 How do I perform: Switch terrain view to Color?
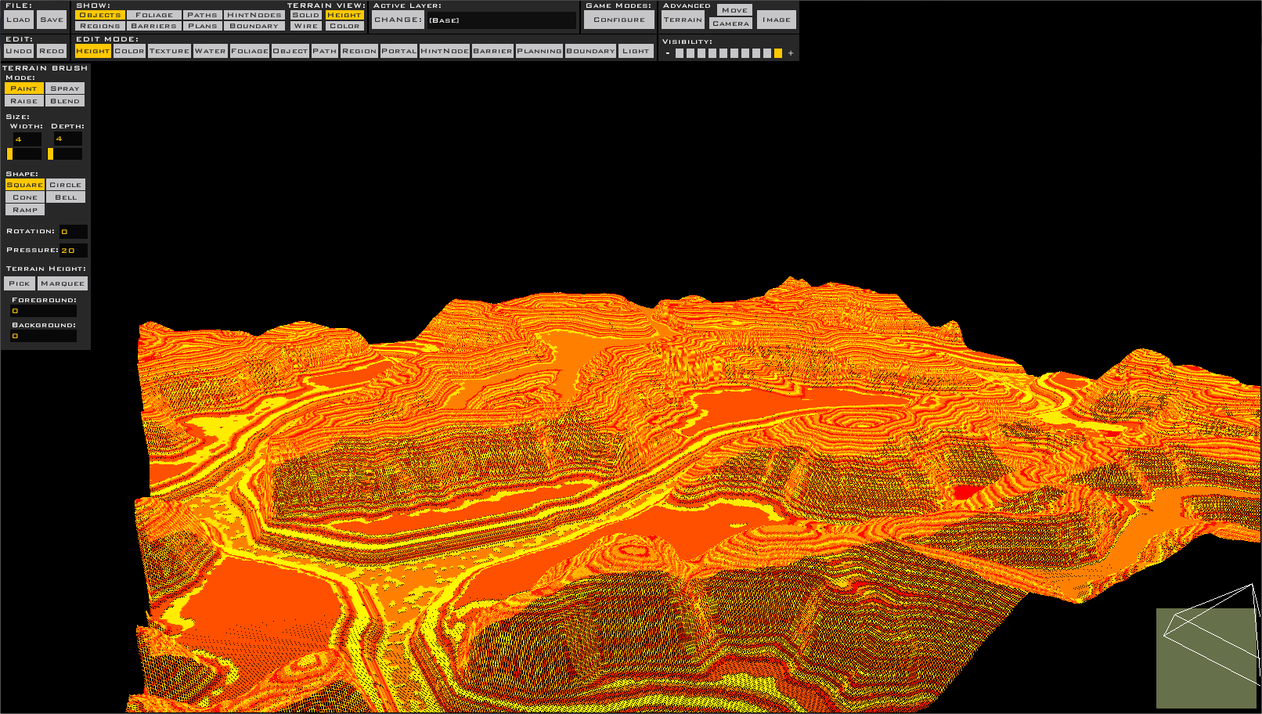coord(344,26)
